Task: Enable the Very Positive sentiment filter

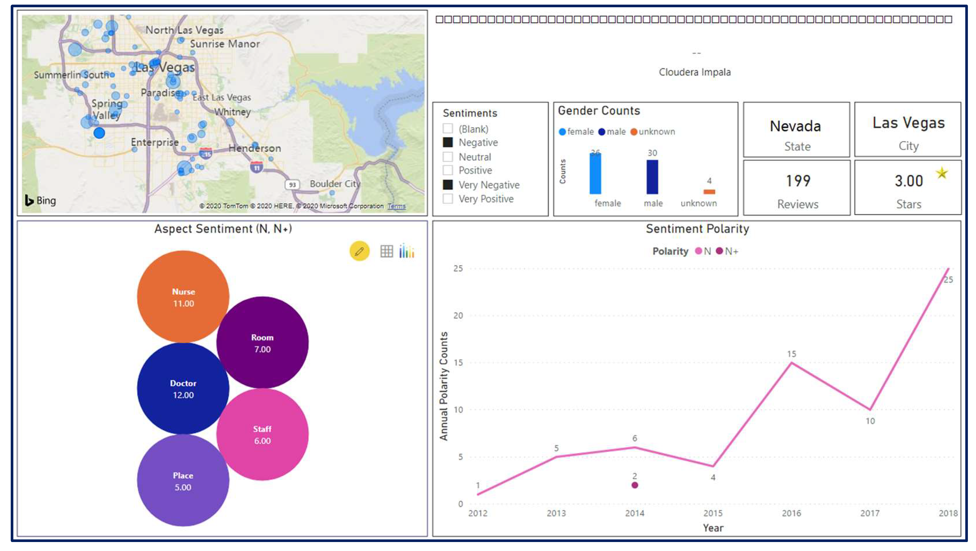Action: [x=448, y=199]
